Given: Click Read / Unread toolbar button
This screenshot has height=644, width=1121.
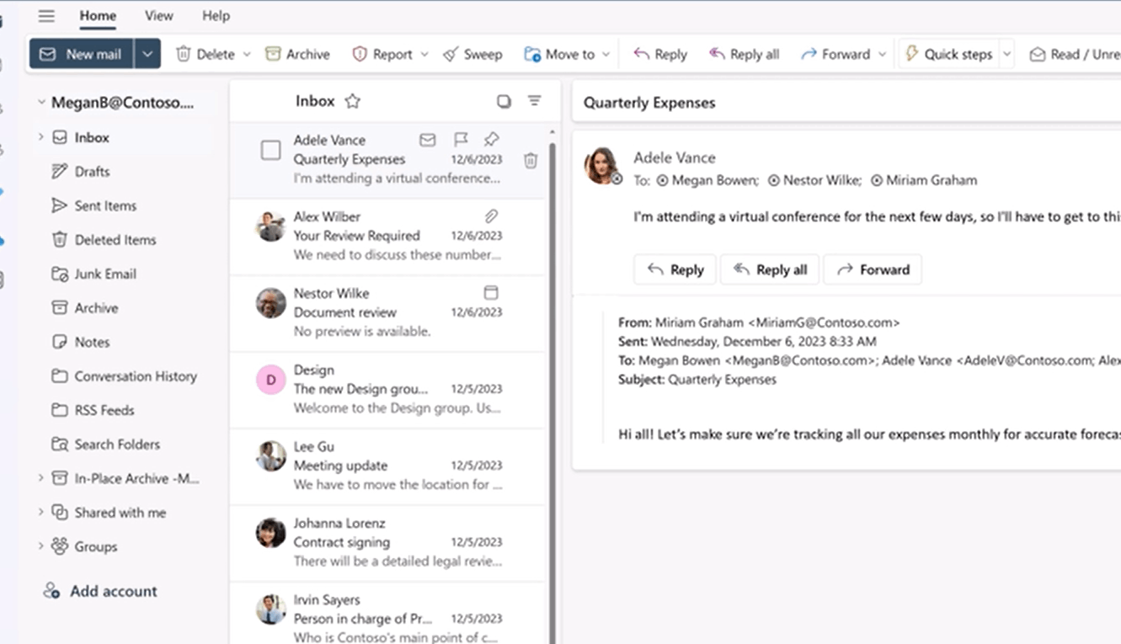Looking at the screenshot, I should coord(1074,54).
